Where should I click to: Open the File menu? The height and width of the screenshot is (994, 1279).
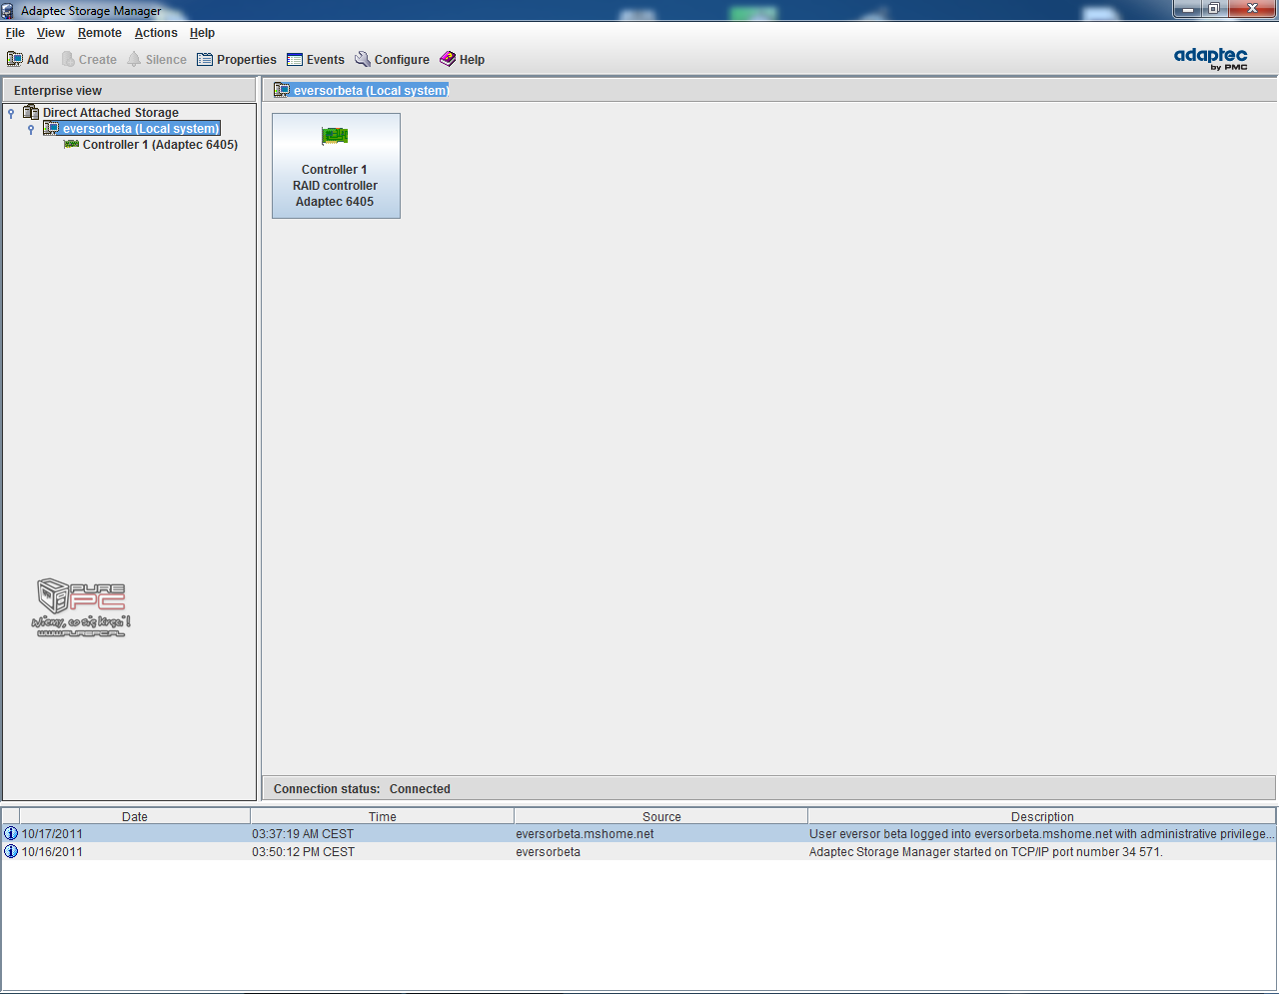click(15, 33)
